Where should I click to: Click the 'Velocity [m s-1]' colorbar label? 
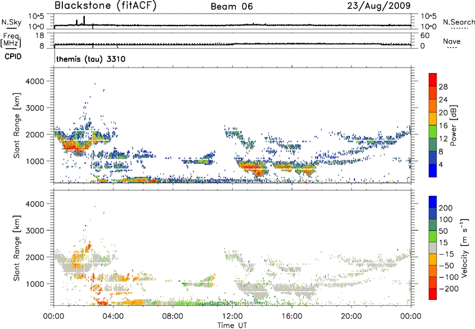[464, 248]
